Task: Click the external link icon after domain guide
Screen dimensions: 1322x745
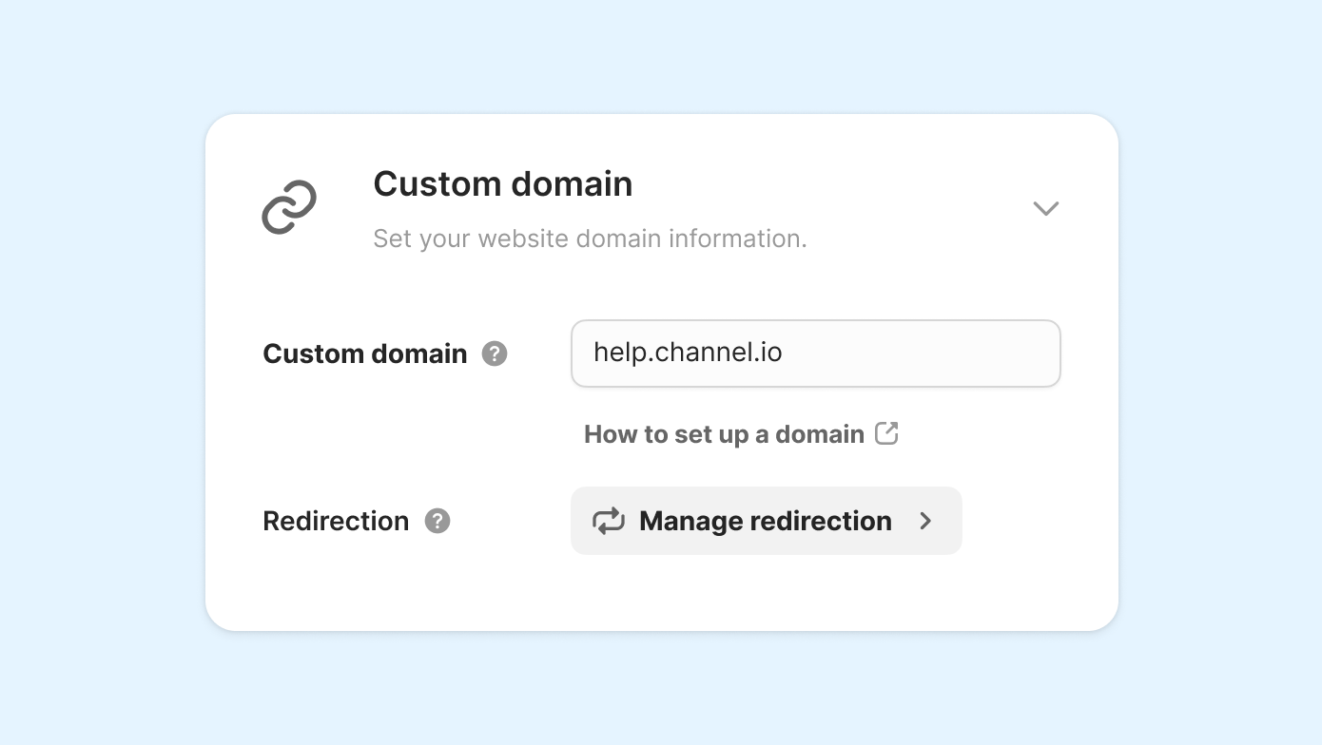Action: (x=886, y=433)
